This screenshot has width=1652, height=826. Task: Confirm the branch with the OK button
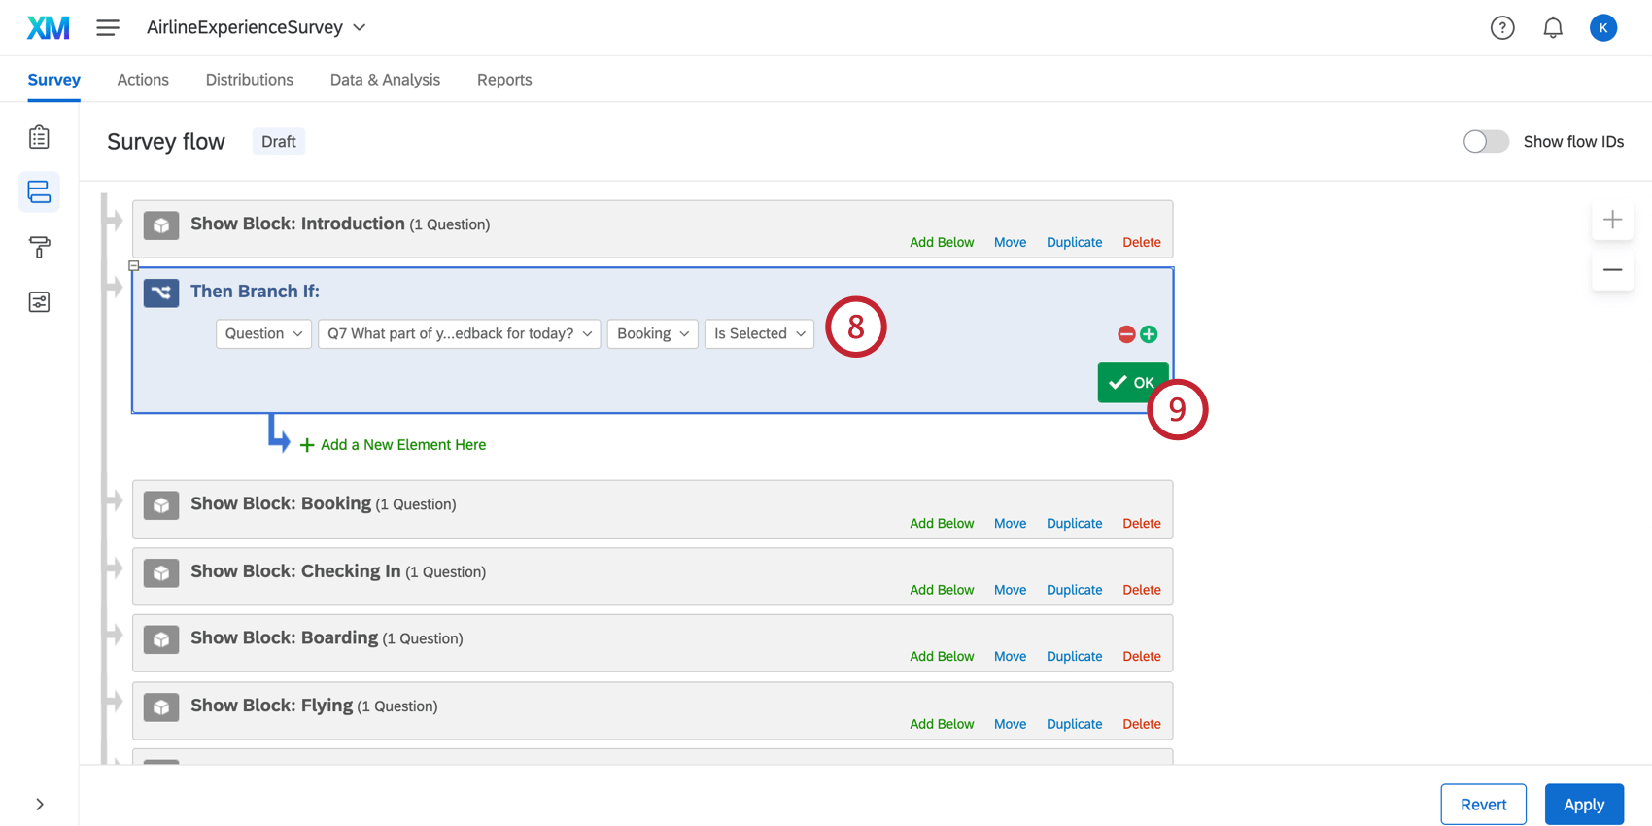[x=1132, y=383]
